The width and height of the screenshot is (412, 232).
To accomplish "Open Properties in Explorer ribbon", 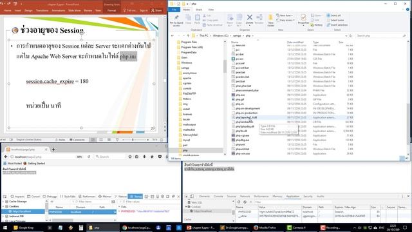I will [x=303, y=19].
